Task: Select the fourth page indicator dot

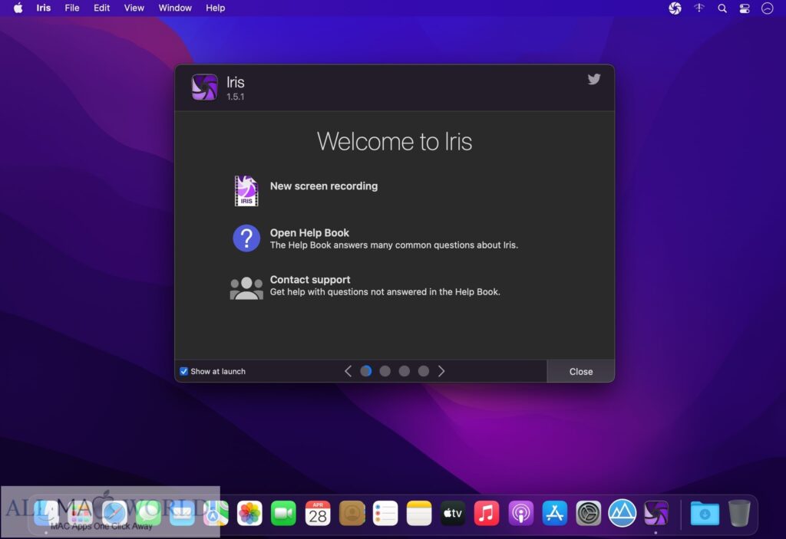Action: (424, 371)
